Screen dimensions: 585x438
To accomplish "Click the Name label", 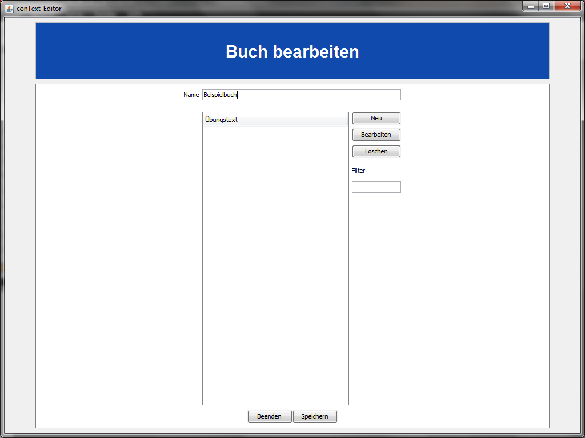I will click(191, 95).
